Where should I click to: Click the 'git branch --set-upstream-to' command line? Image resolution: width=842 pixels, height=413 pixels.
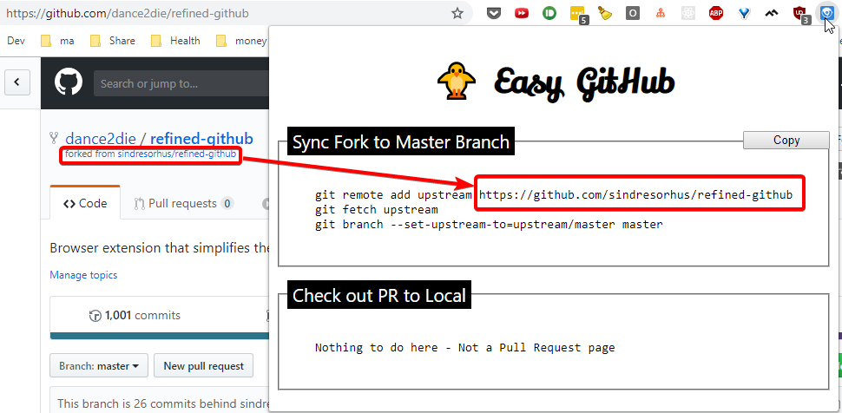489,225
